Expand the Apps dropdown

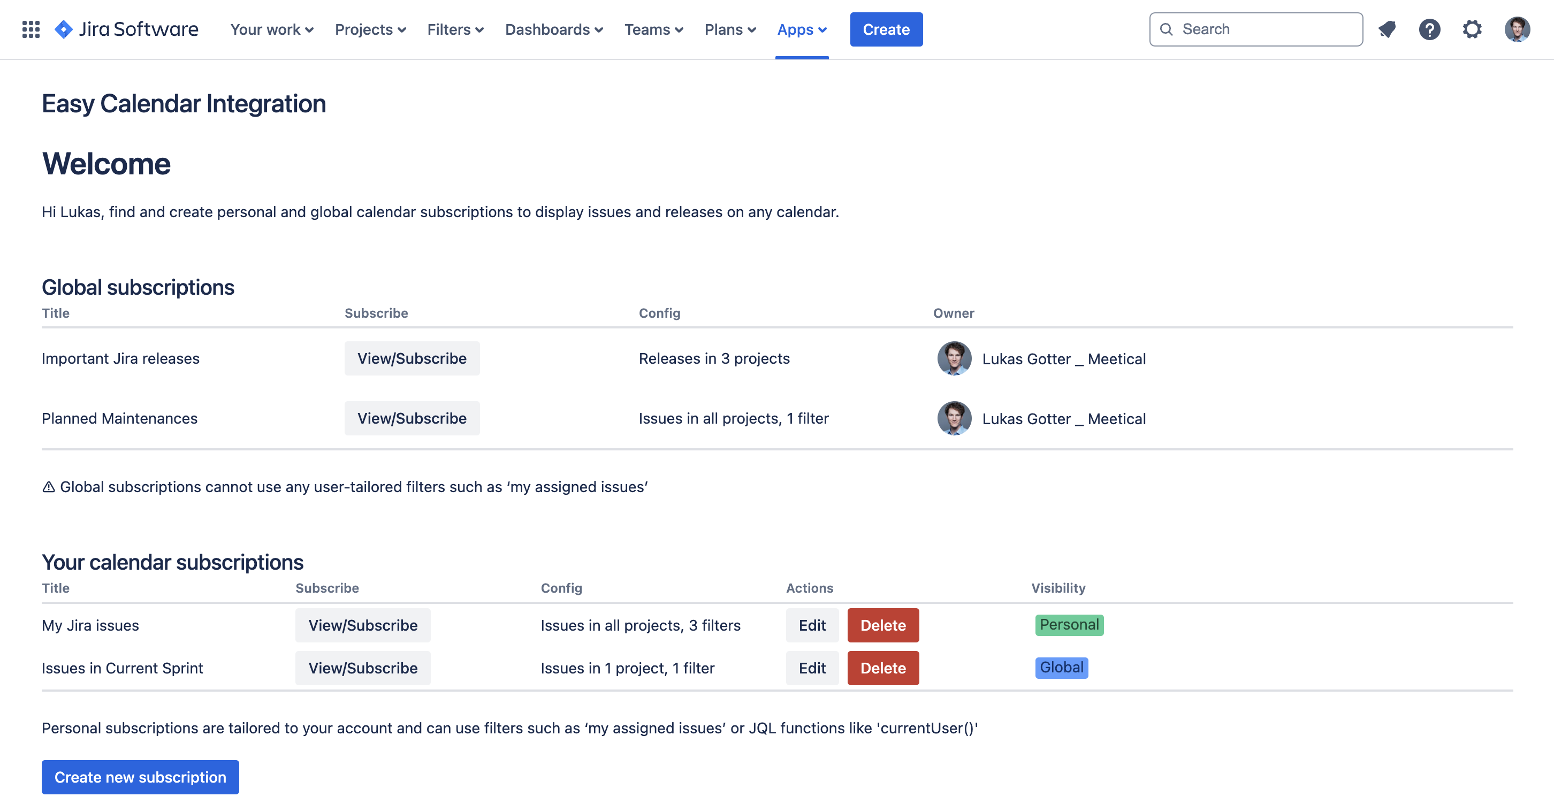[802, 29]
